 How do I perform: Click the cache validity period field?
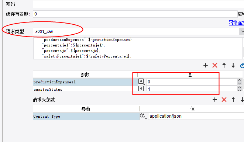135,14
